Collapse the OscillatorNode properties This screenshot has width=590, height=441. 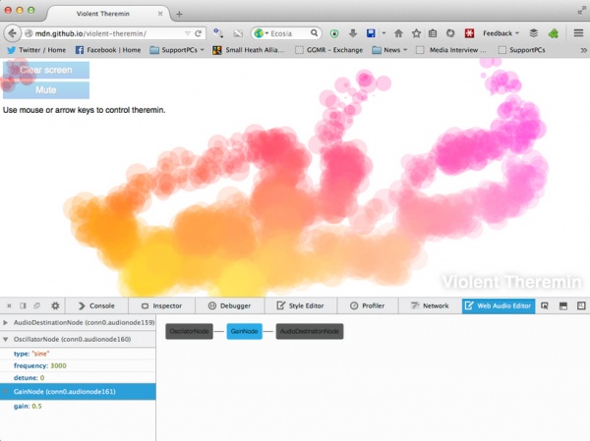(x=6, y=339)
